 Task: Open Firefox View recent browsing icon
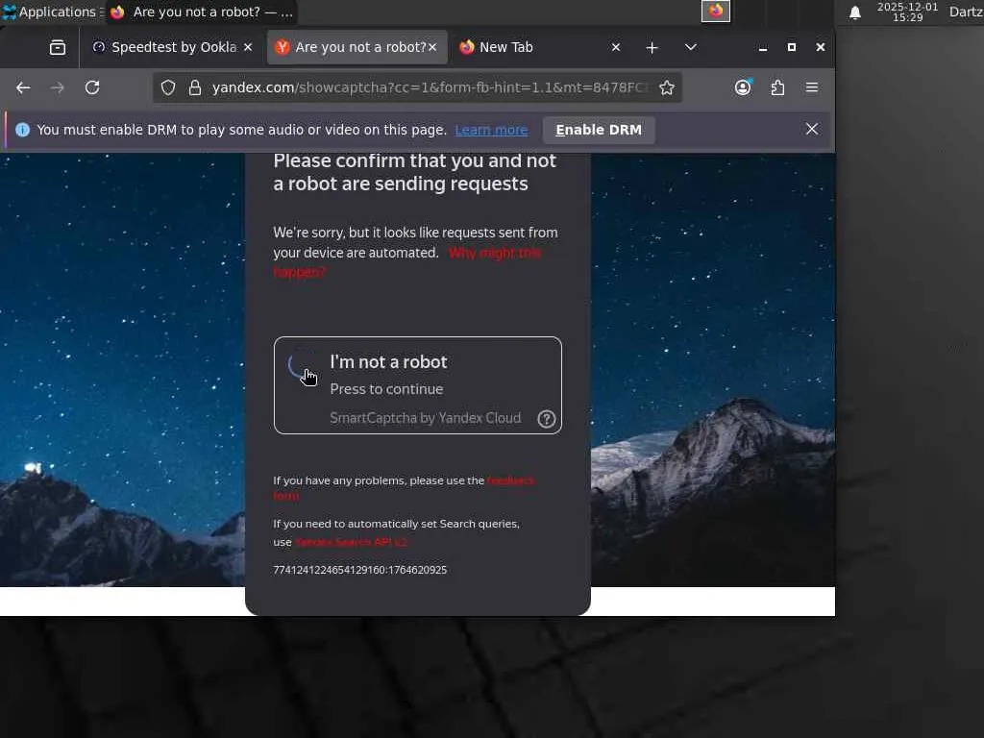tap(57, 47)
